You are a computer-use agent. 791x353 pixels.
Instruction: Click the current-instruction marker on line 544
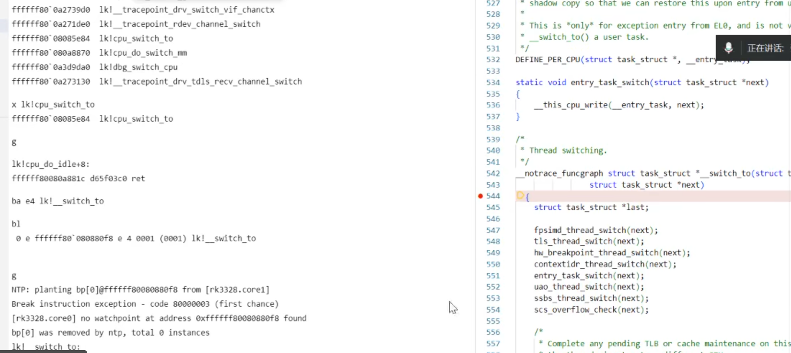click(x=520, y=196)
